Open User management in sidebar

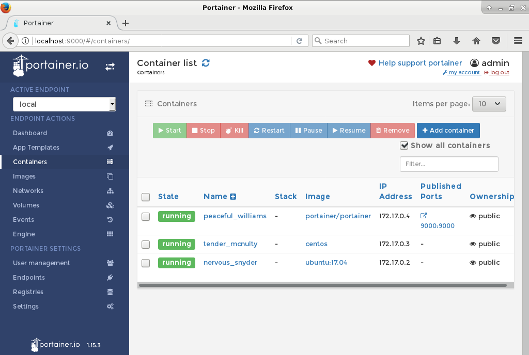pyautogui.click(x=65, y=263)
